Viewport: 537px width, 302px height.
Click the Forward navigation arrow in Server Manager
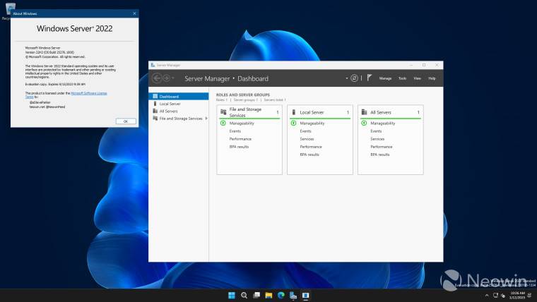tap(167, 78)
